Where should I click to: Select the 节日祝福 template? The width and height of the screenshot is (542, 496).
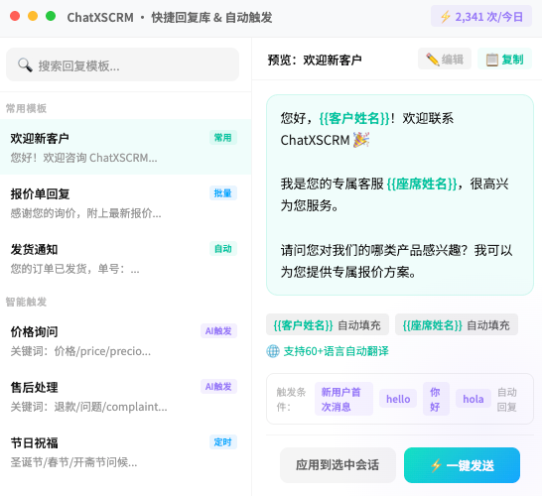point(125,451)
